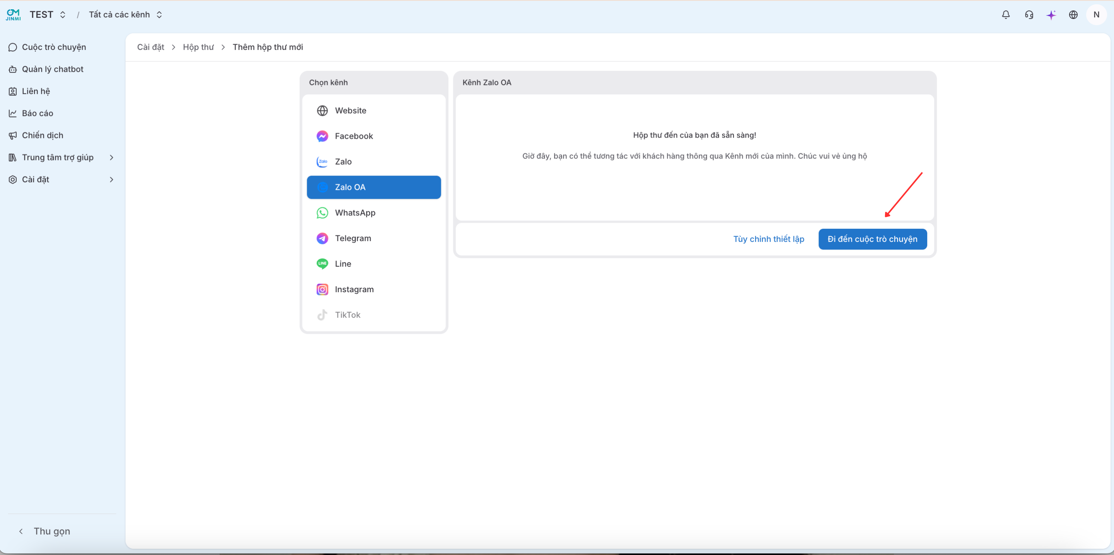Image resolution: width=1114 pixels, height=555 pixels.
Task: Click the purple AI sparkle icon
Action: [x=1051, y=15]
